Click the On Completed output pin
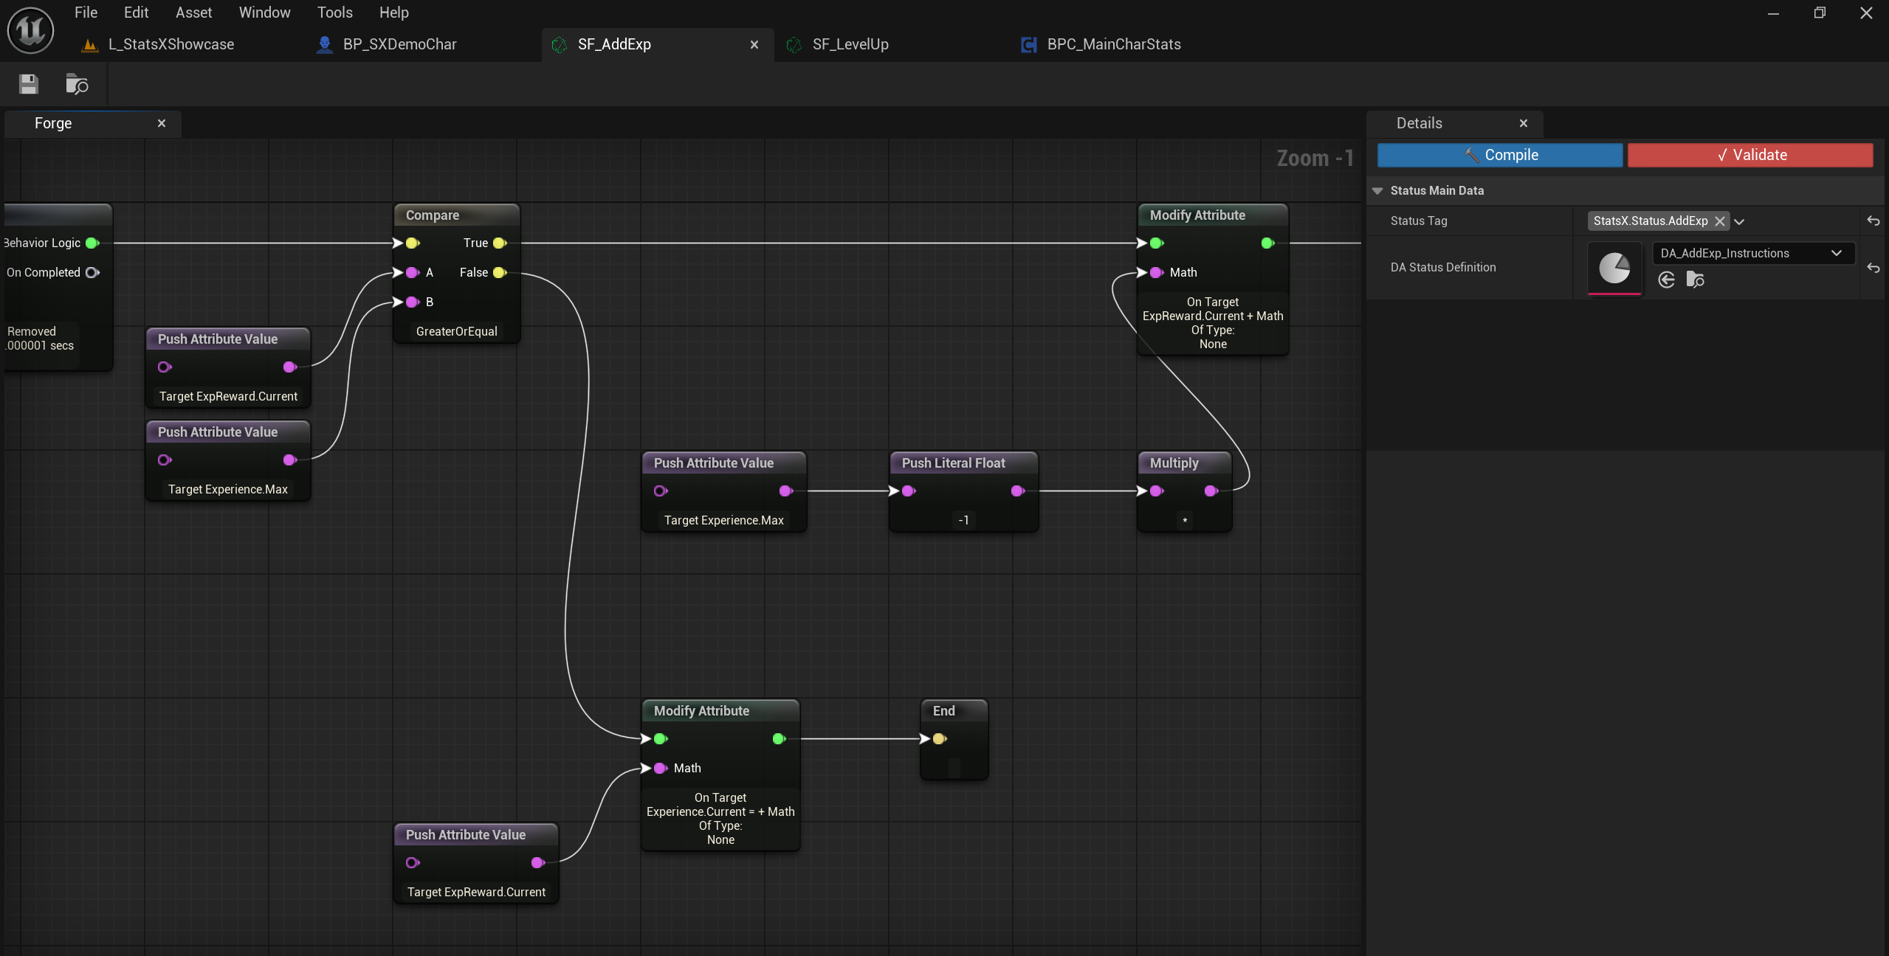1889x956 pixels. [x=92, y=272]
